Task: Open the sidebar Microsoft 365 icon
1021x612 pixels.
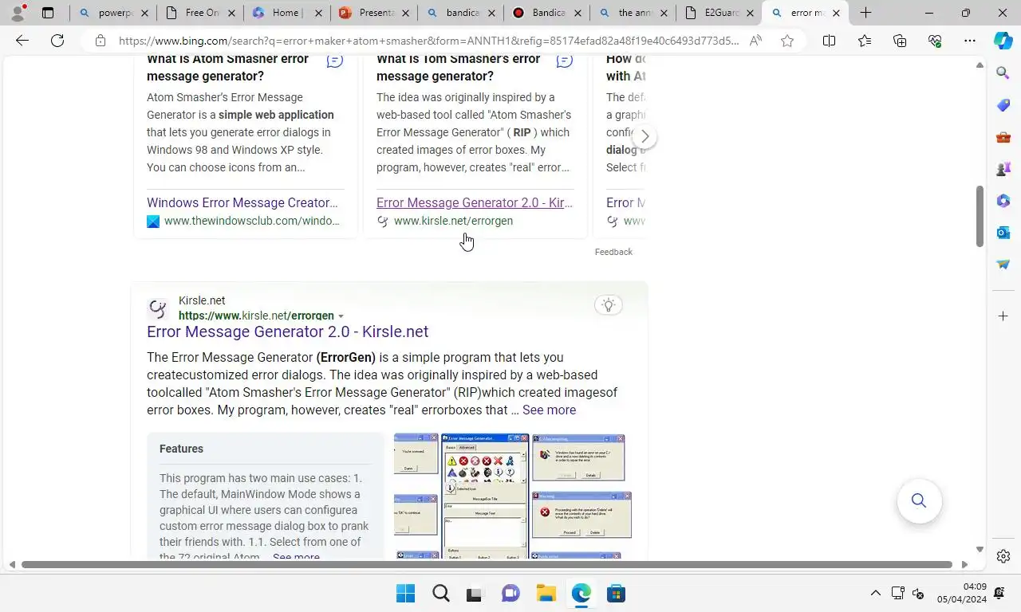Action: click(1003, 201)
